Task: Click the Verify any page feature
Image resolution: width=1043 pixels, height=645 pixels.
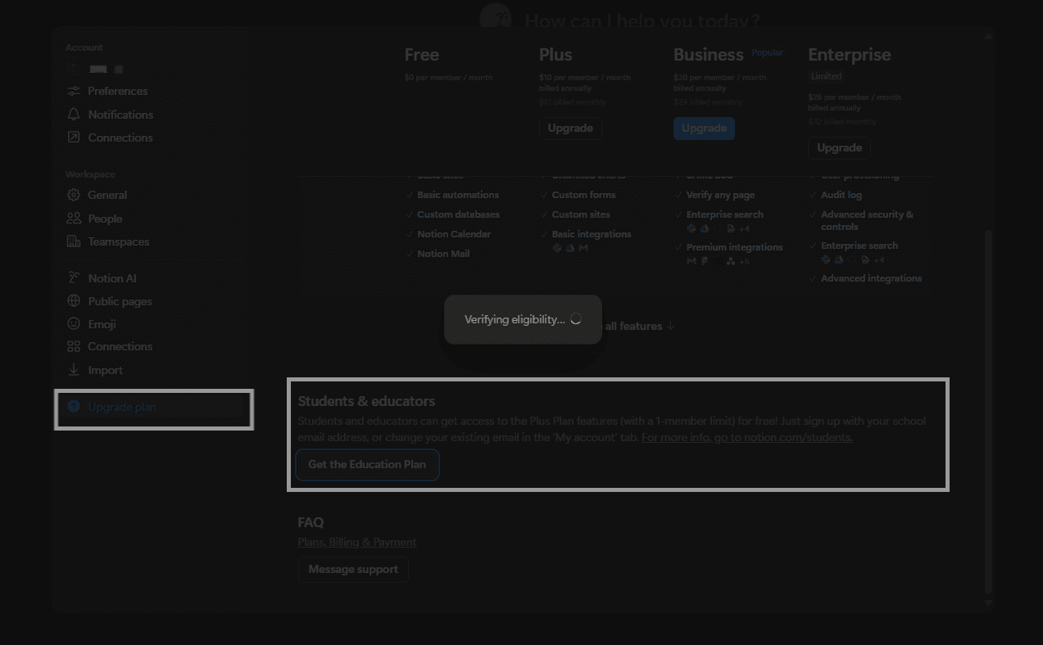Action: click(x=721, y=195)
